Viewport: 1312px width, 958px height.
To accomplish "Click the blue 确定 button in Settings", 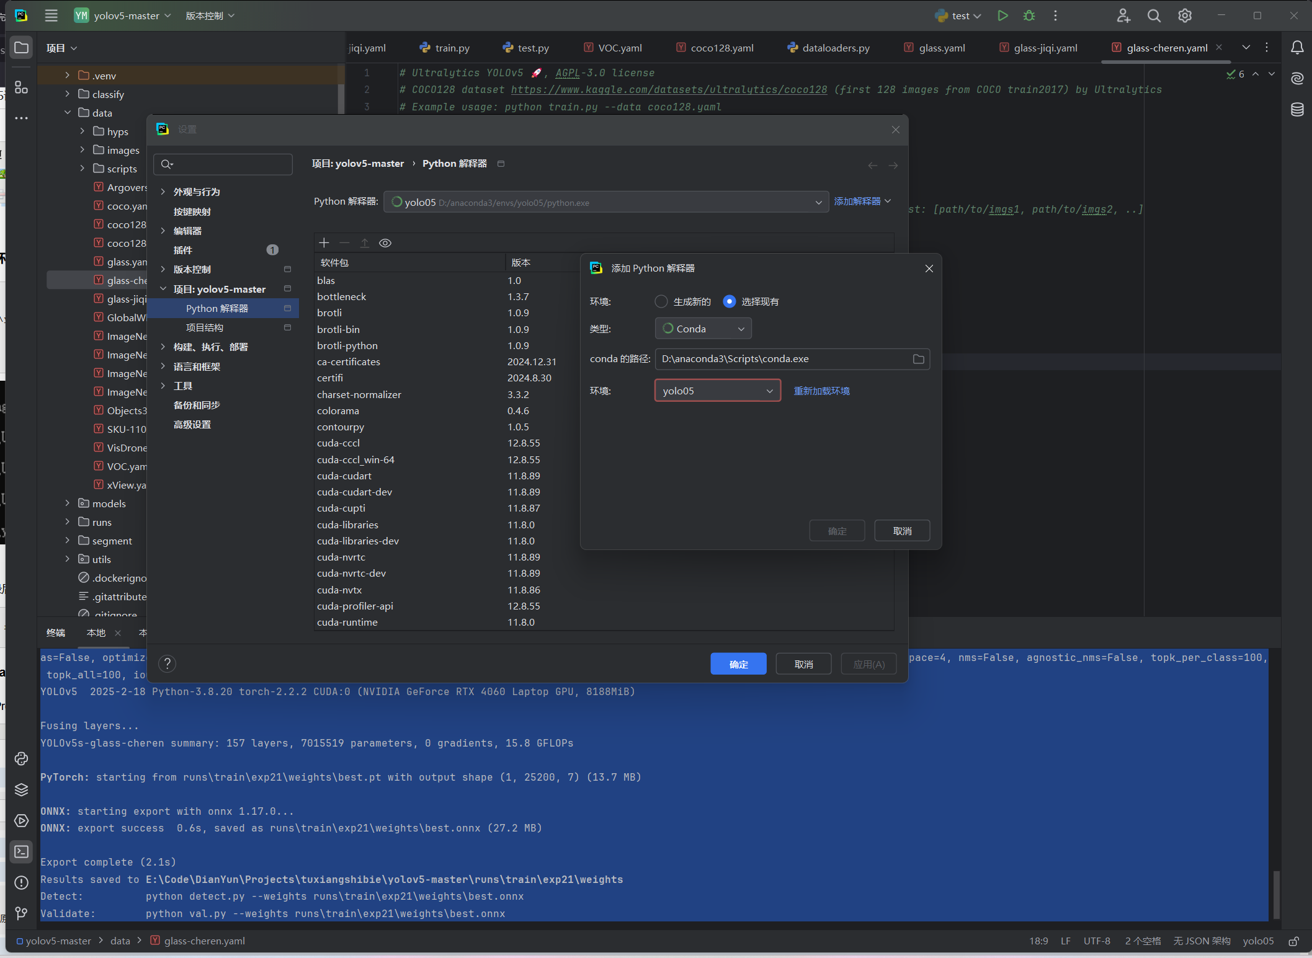I will pyautogui.click(x=738, y=664).
